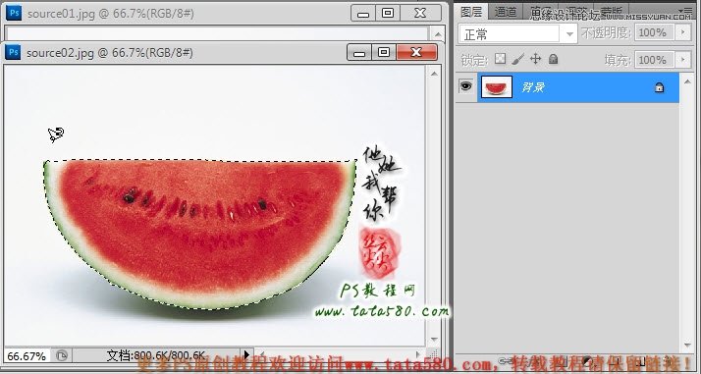
Task: Click source02 horizontal scrollbar left arrow
Action: pos(261,354)
